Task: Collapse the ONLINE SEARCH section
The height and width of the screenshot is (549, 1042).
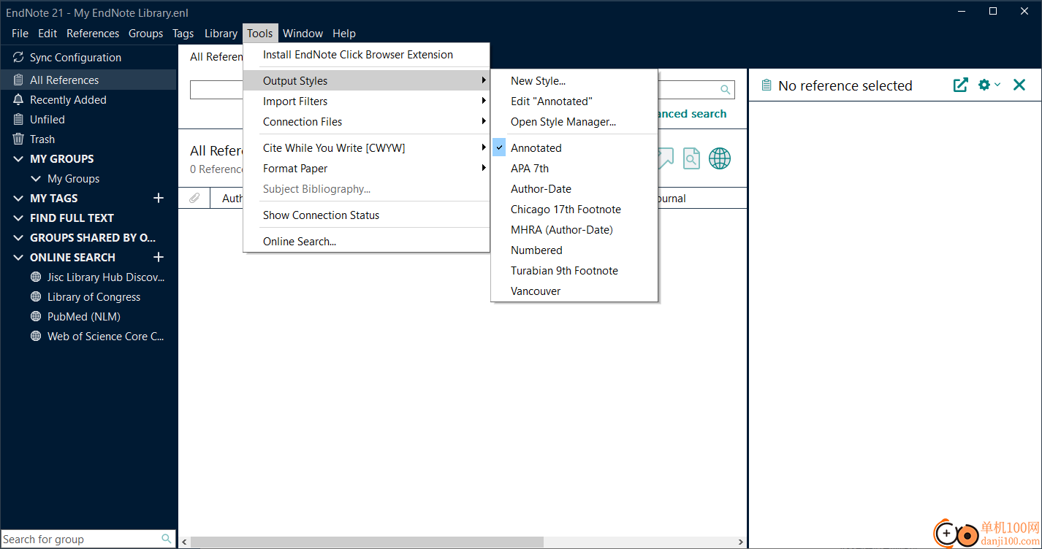Action: point(19,258)
